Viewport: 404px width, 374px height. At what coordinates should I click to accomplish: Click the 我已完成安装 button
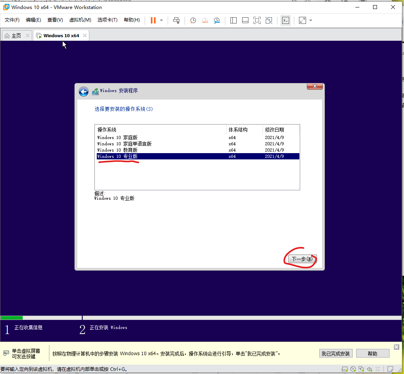click(x=336, y=354)
